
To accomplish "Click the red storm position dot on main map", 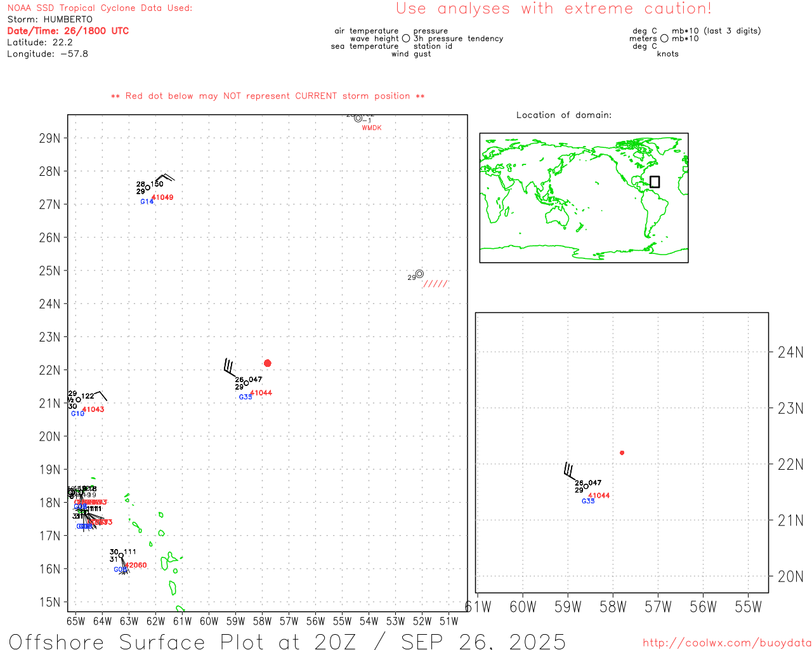I will pos(267,363).
